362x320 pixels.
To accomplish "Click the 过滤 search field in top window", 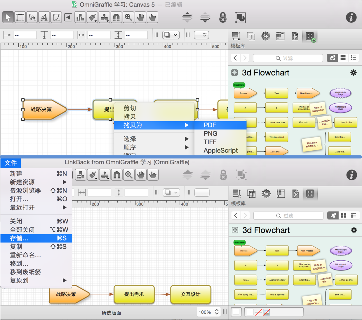I will click(288, 58).
